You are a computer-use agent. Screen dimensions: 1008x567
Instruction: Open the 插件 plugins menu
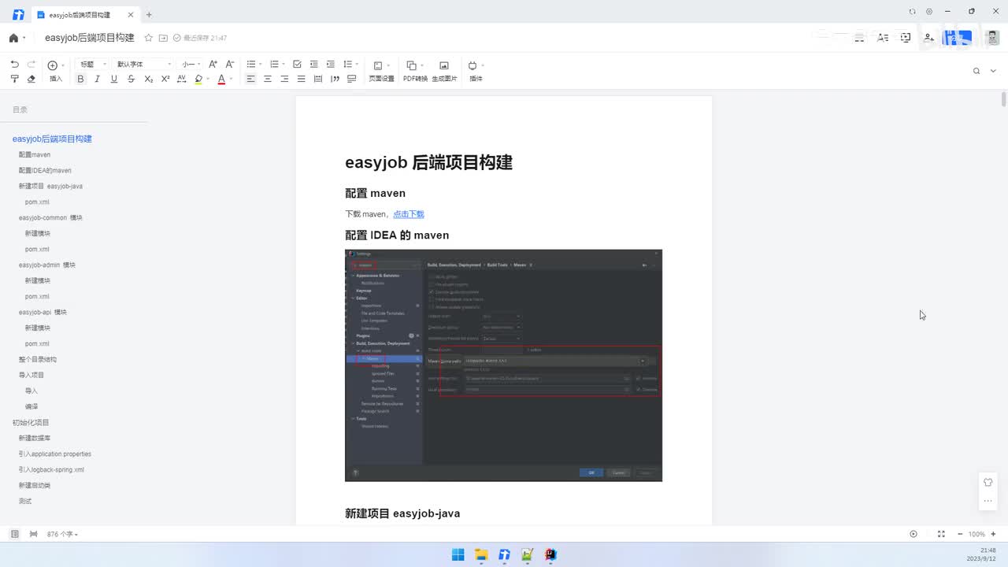tap(476, 71)
